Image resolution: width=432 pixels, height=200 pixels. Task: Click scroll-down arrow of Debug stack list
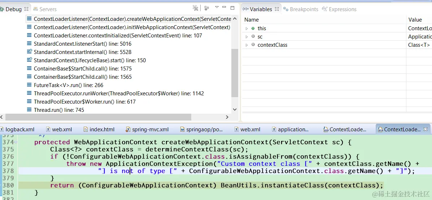pos(235,109)
